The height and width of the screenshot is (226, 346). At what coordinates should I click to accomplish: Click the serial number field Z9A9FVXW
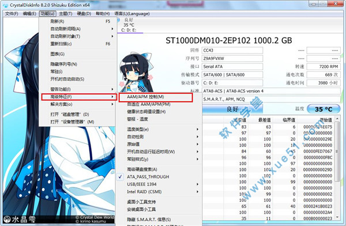tap(232, 59)
